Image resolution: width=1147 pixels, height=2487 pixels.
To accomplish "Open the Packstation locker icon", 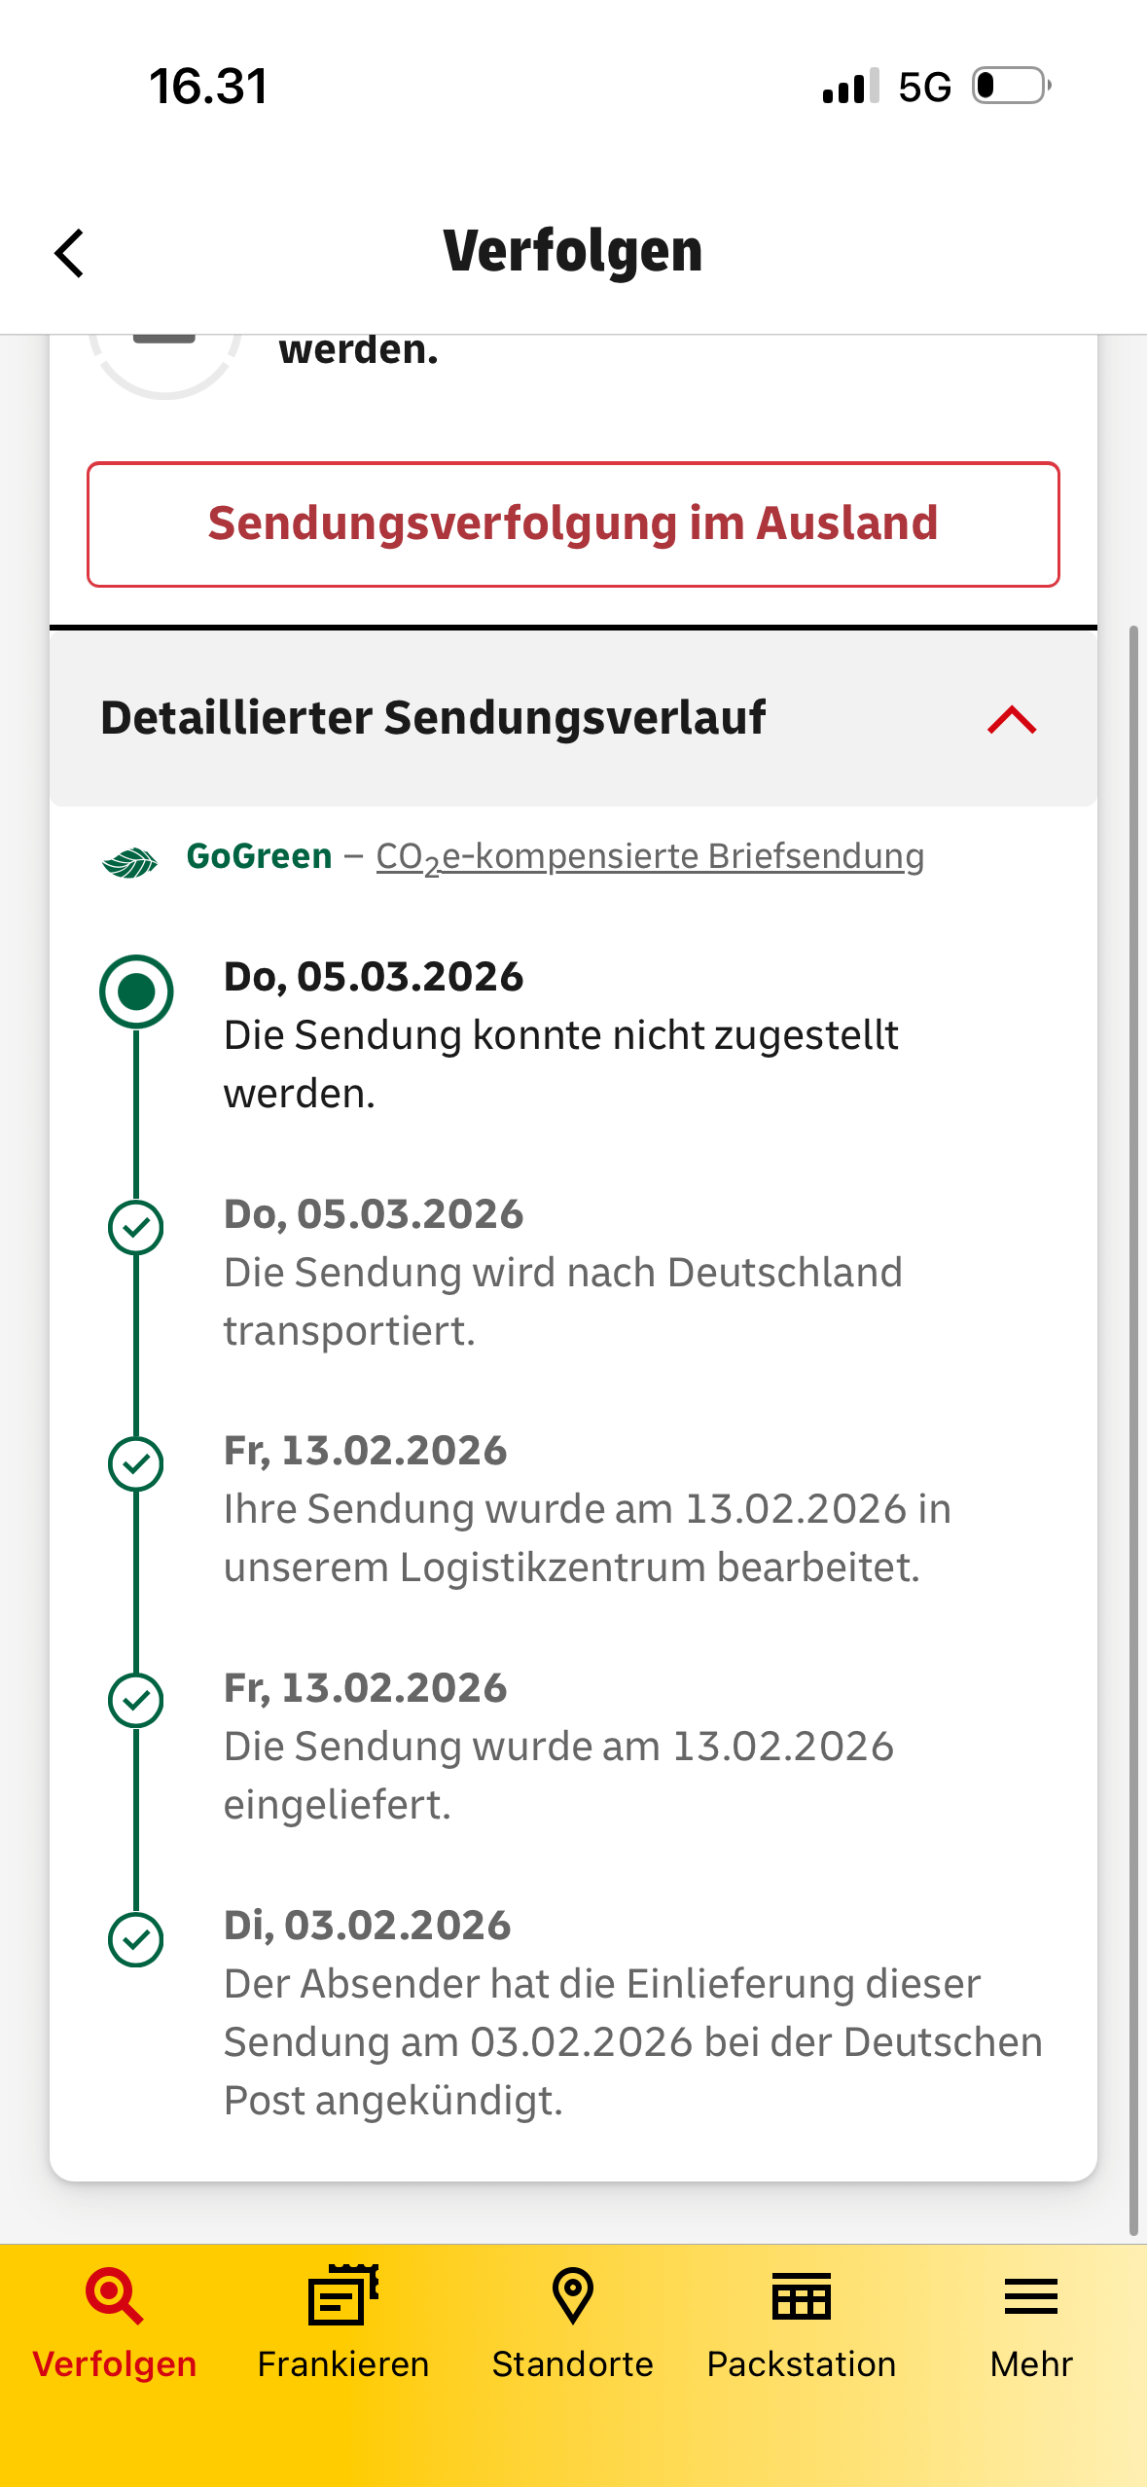I will 802,2296.
